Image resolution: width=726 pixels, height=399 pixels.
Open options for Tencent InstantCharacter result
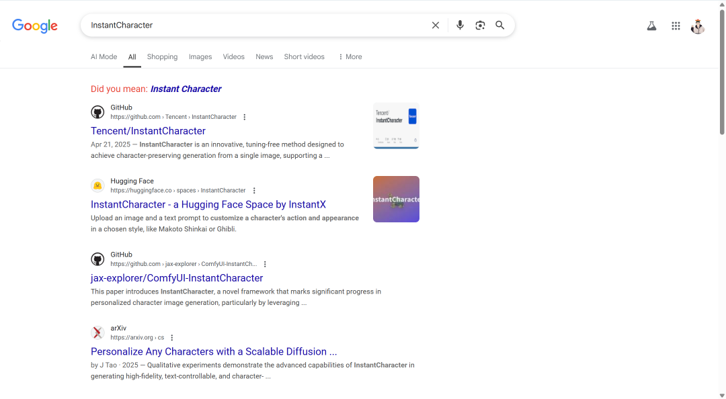pyautogui.click(x=245, y=117)
